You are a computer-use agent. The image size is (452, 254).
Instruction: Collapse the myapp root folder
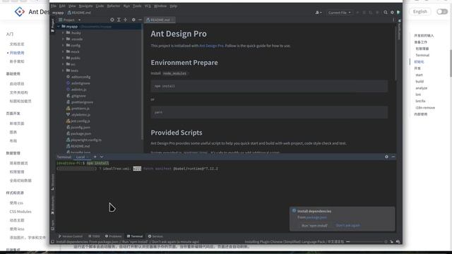click(59, 26)
